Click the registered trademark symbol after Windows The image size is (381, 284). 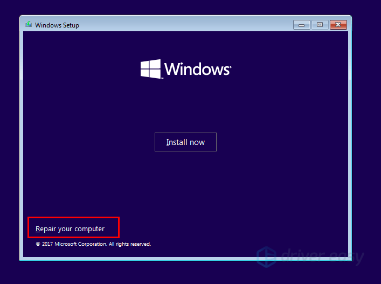pos(231,66)
